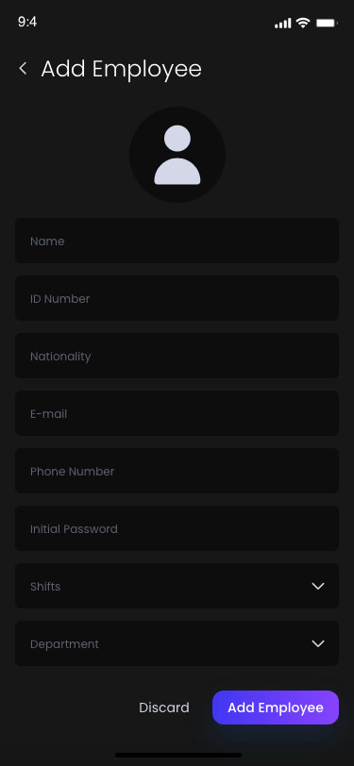The width and height of the screenshot is (354, 766).
Task: Tap the Nationality input field
Action: (177, 356)
